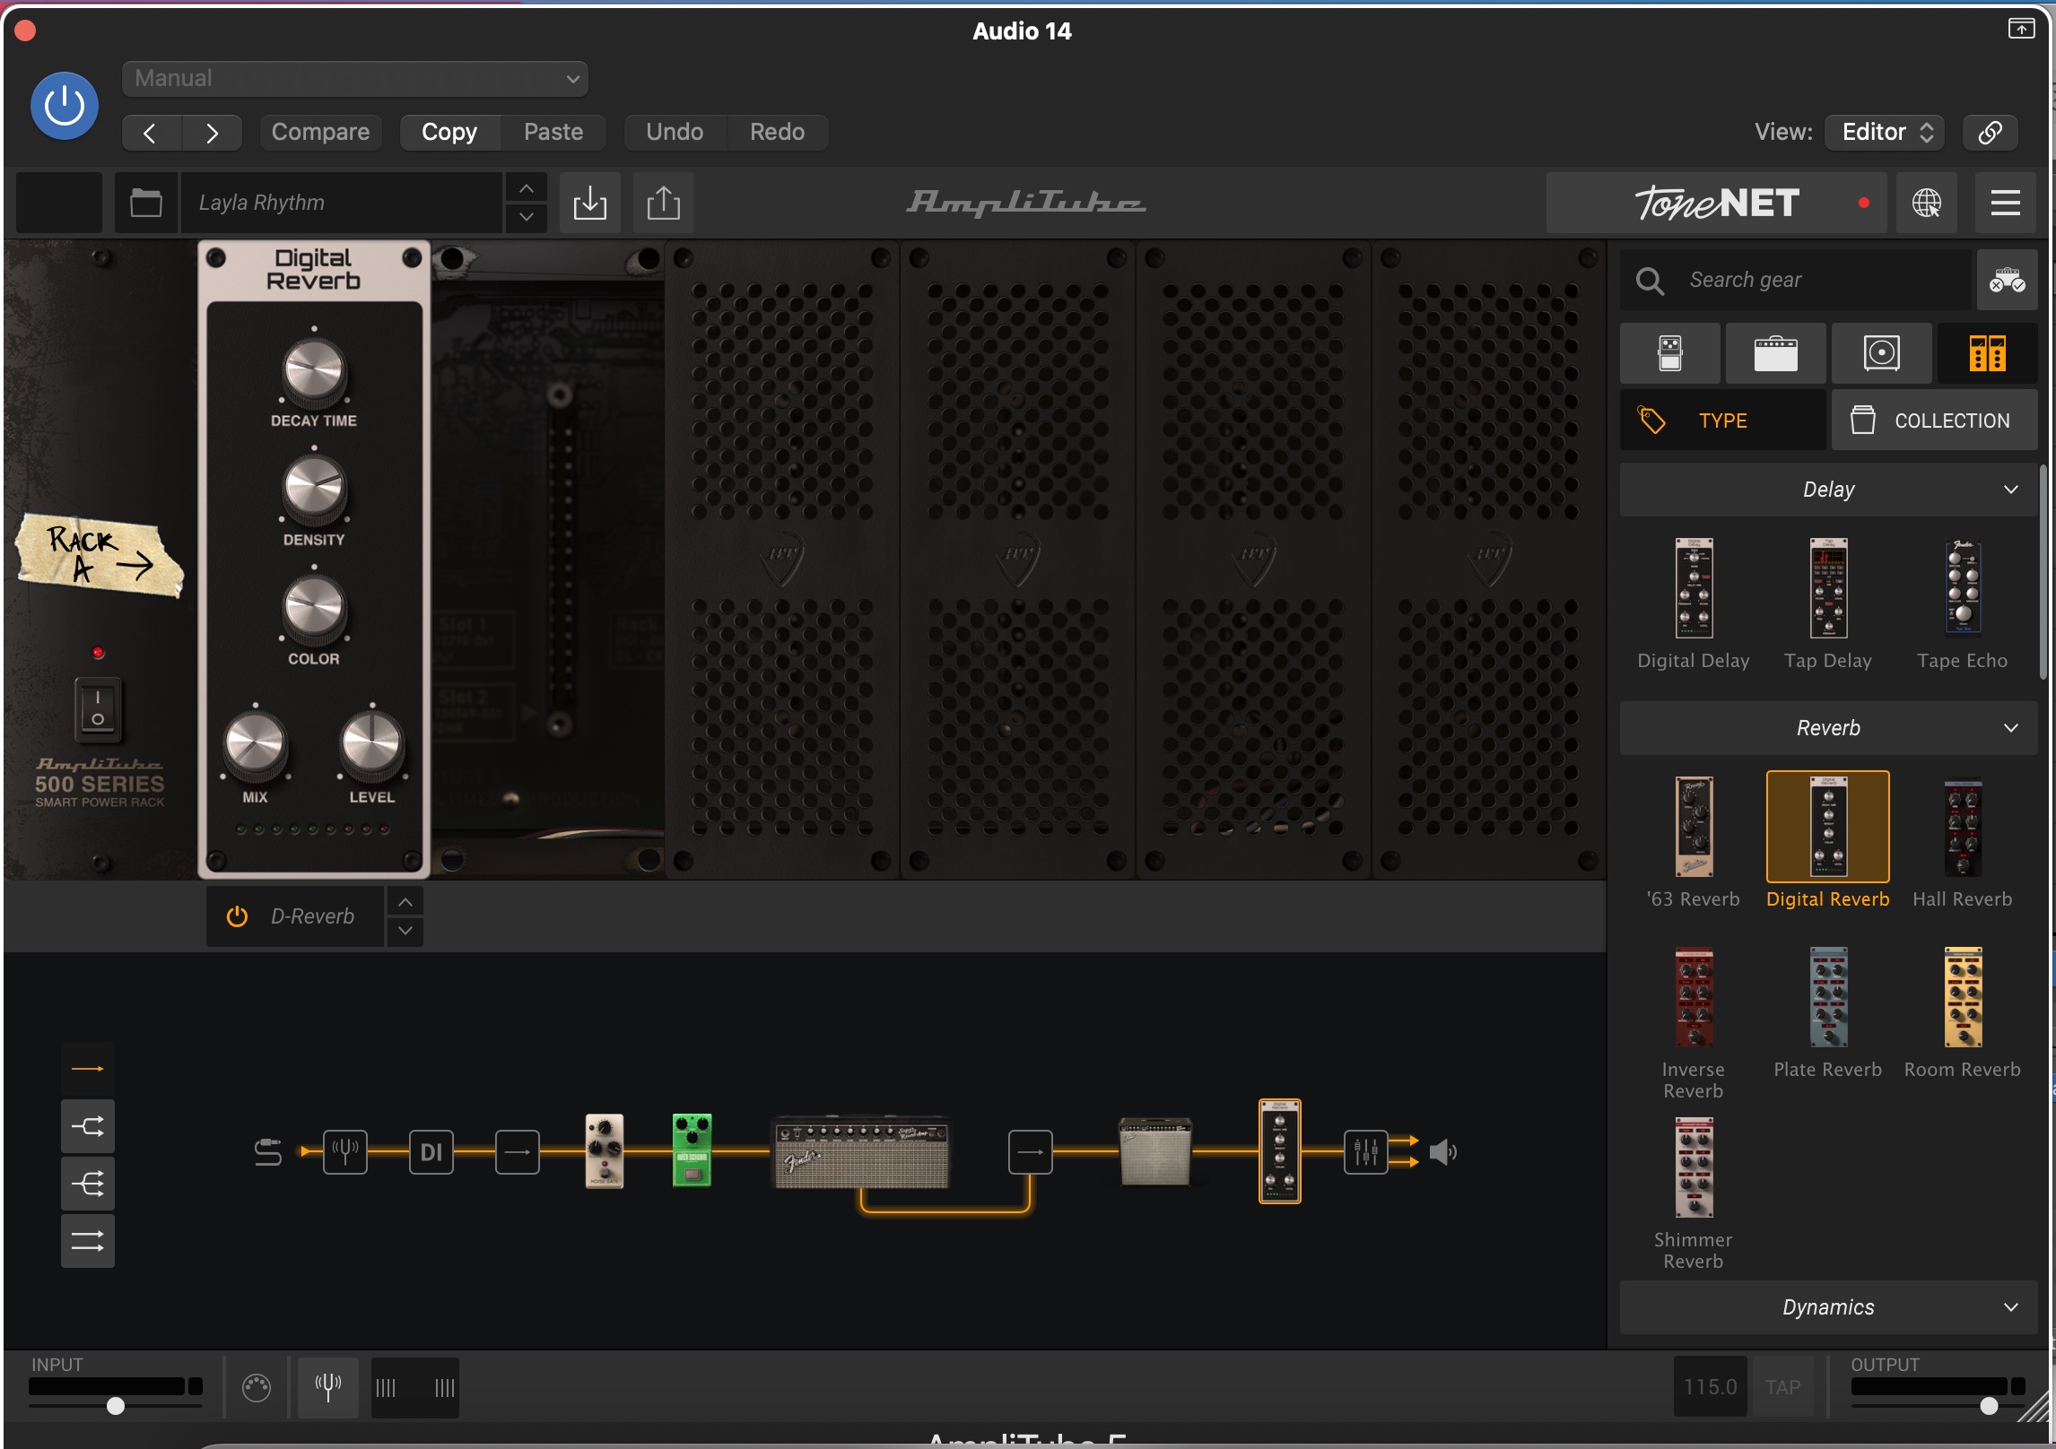
Task: Switch to the COLLECTION tab
Action: [1935, 420]
